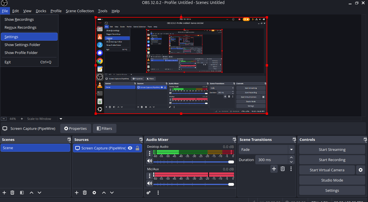
Task: Configure virtual camera gear icon
Action: click(x=360, y=170)
